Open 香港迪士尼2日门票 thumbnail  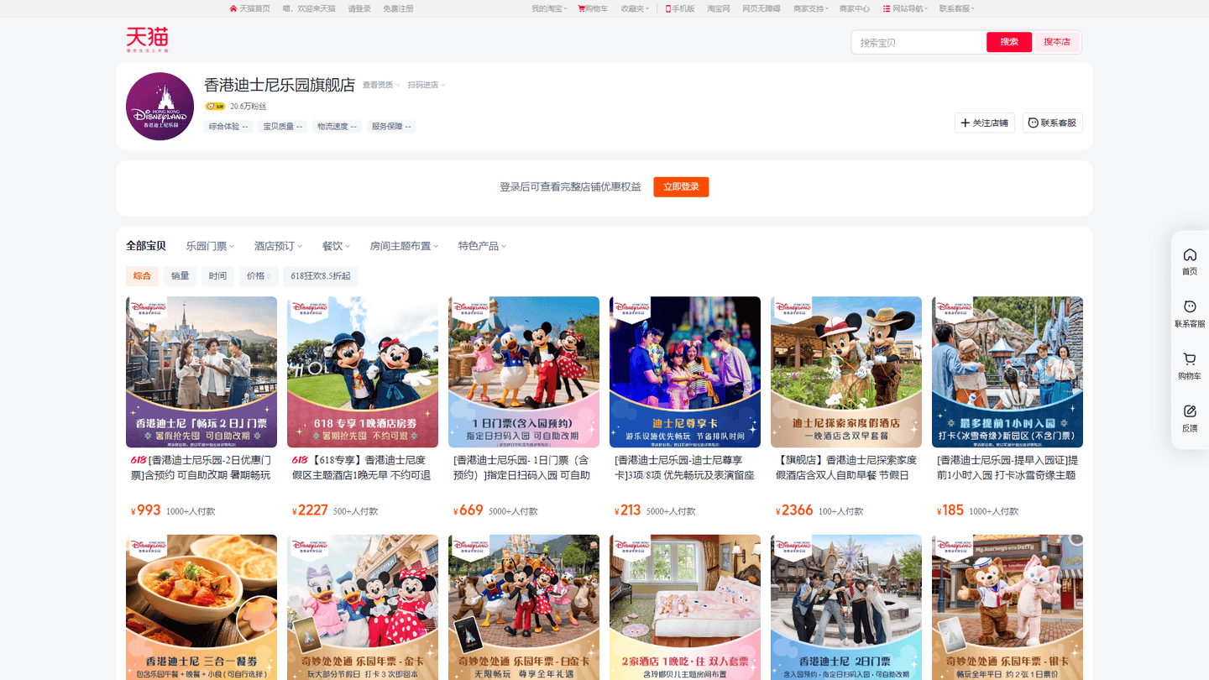(846, 607)
